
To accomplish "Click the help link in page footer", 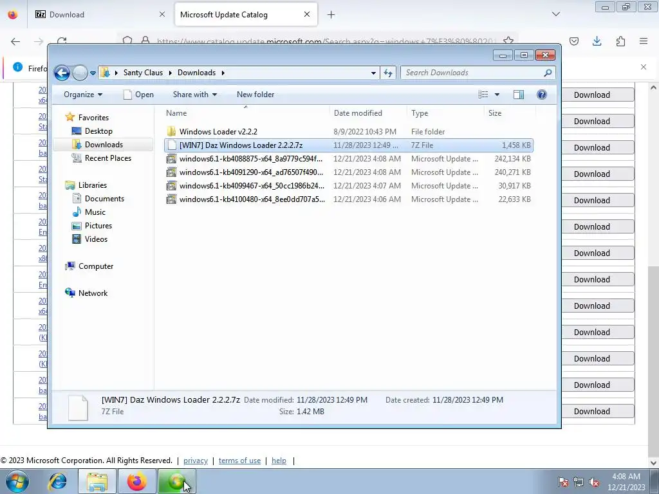I will point(279,461).
